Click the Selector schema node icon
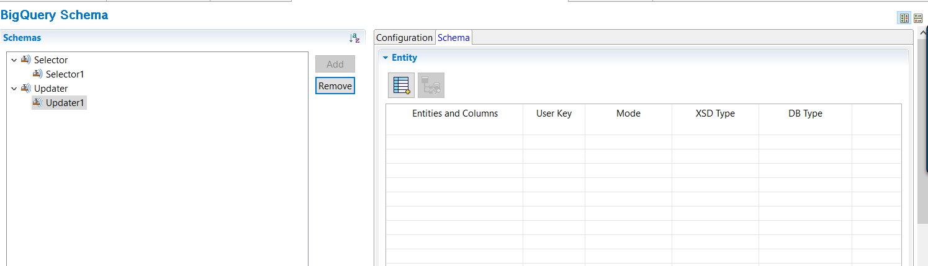Viewport: 928px width, 266px height. coord(26,60)
